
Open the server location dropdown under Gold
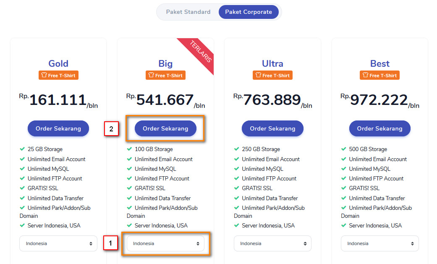[58, 243]
